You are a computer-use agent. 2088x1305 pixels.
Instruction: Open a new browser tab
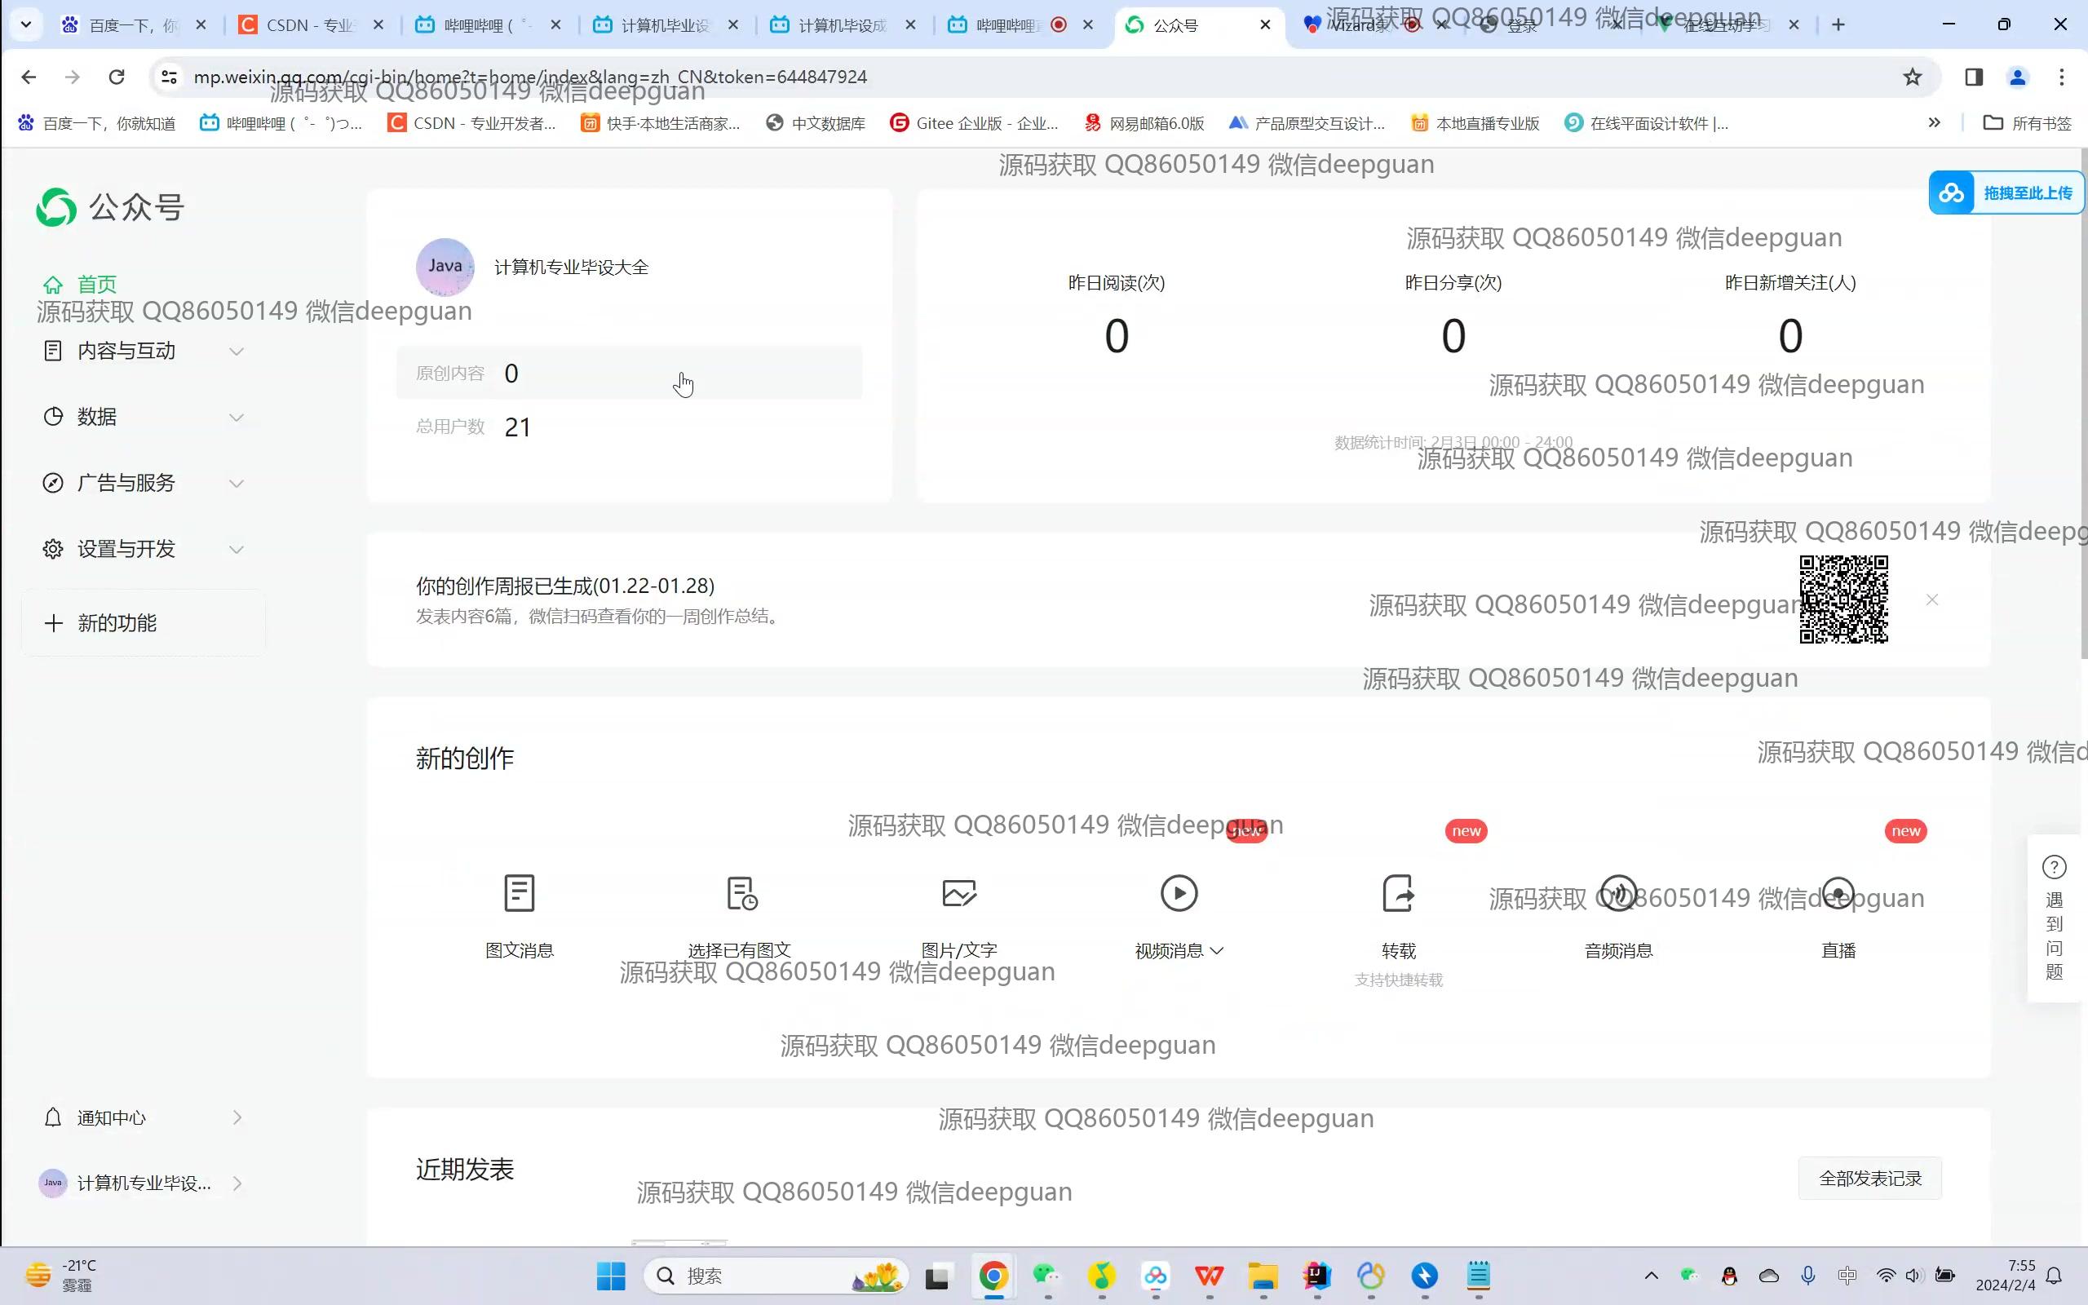point(1838,25)
